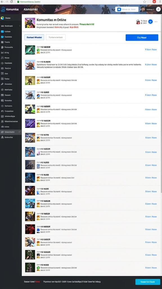Collapse the sidebar with the left chevron
The width and height of the screenshot is (162, 289).
[20, 26]
